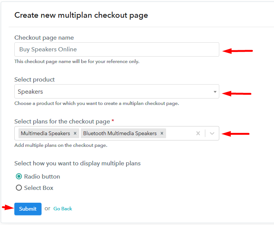Screen dimensions: 274x225
Task: Choose the Select Box display option
Action: [19, 188]
